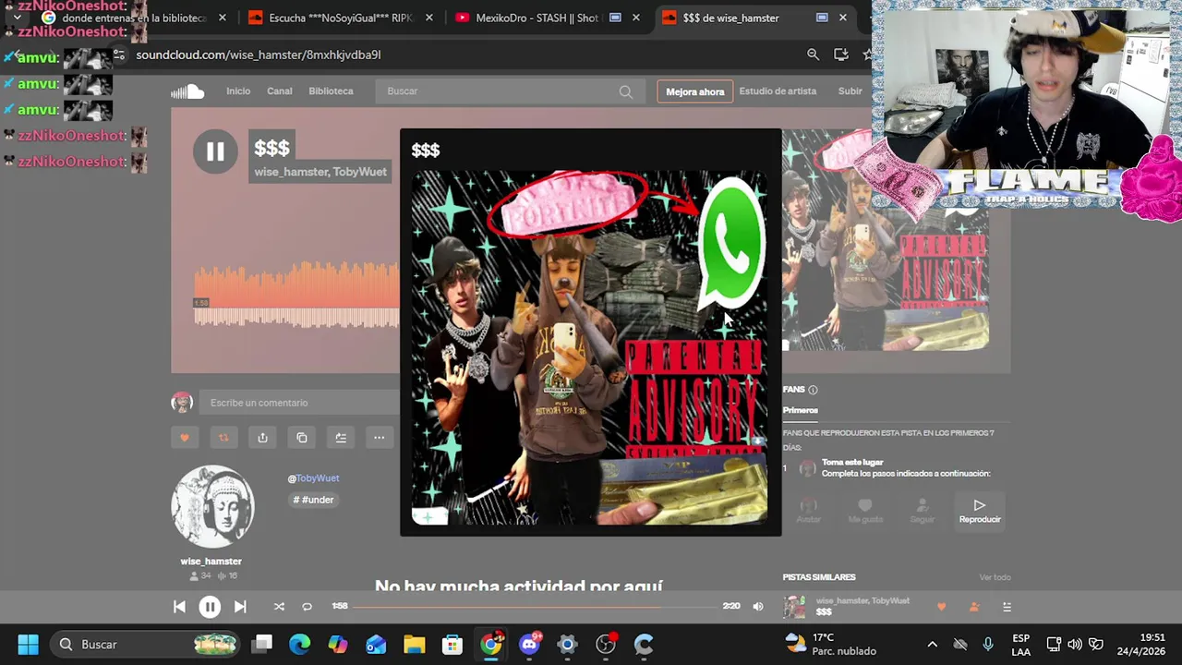Click the address bar URL soundcloud.com/wise_hamster
Image resolution: width=1182 pixels, height=665 pixels.
coord(259,54)
